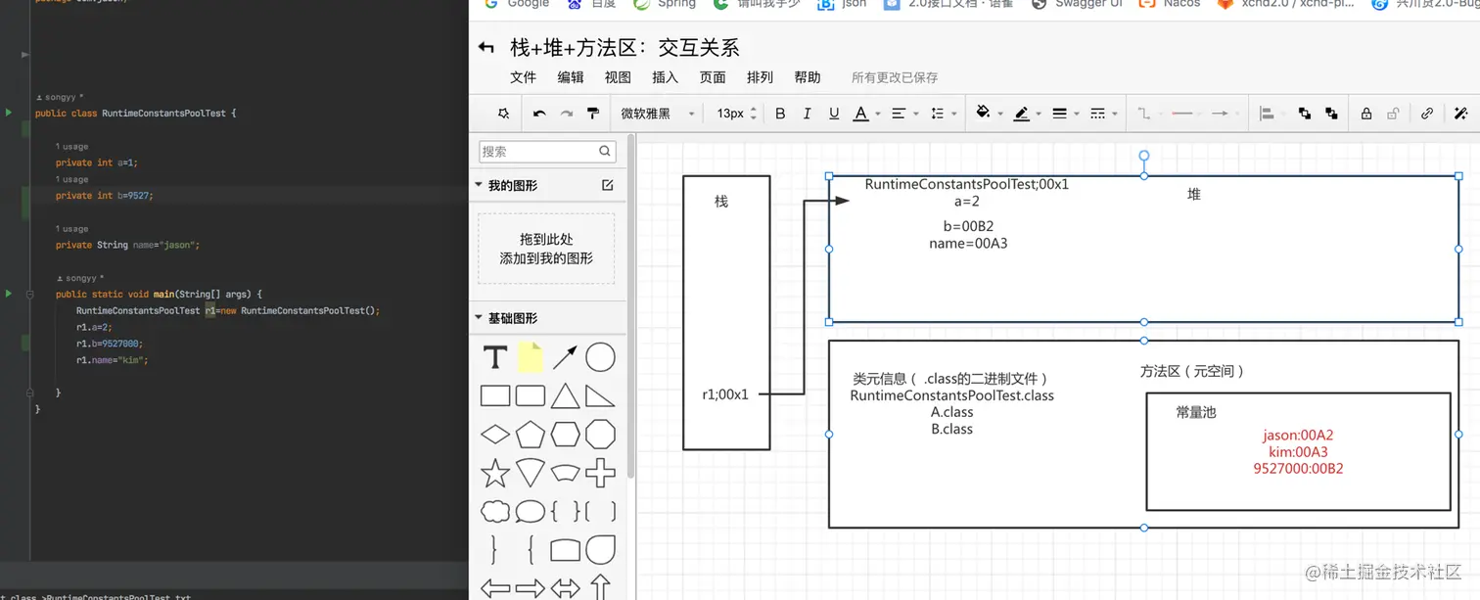Toggle bold text formatting

(x=780, y=114)
